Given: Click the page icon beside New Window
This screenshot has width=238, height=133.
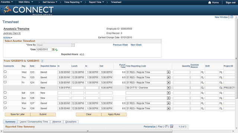Looking at the screenshot, I should pyautogui.click(x=232, y=17).
